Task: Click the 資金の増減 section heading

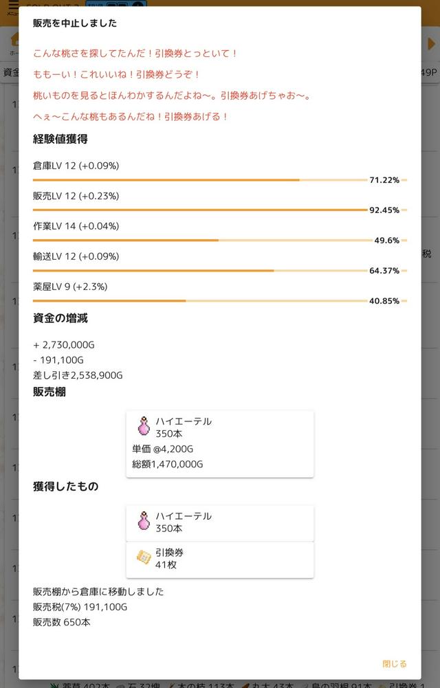Action: [60, 318]
